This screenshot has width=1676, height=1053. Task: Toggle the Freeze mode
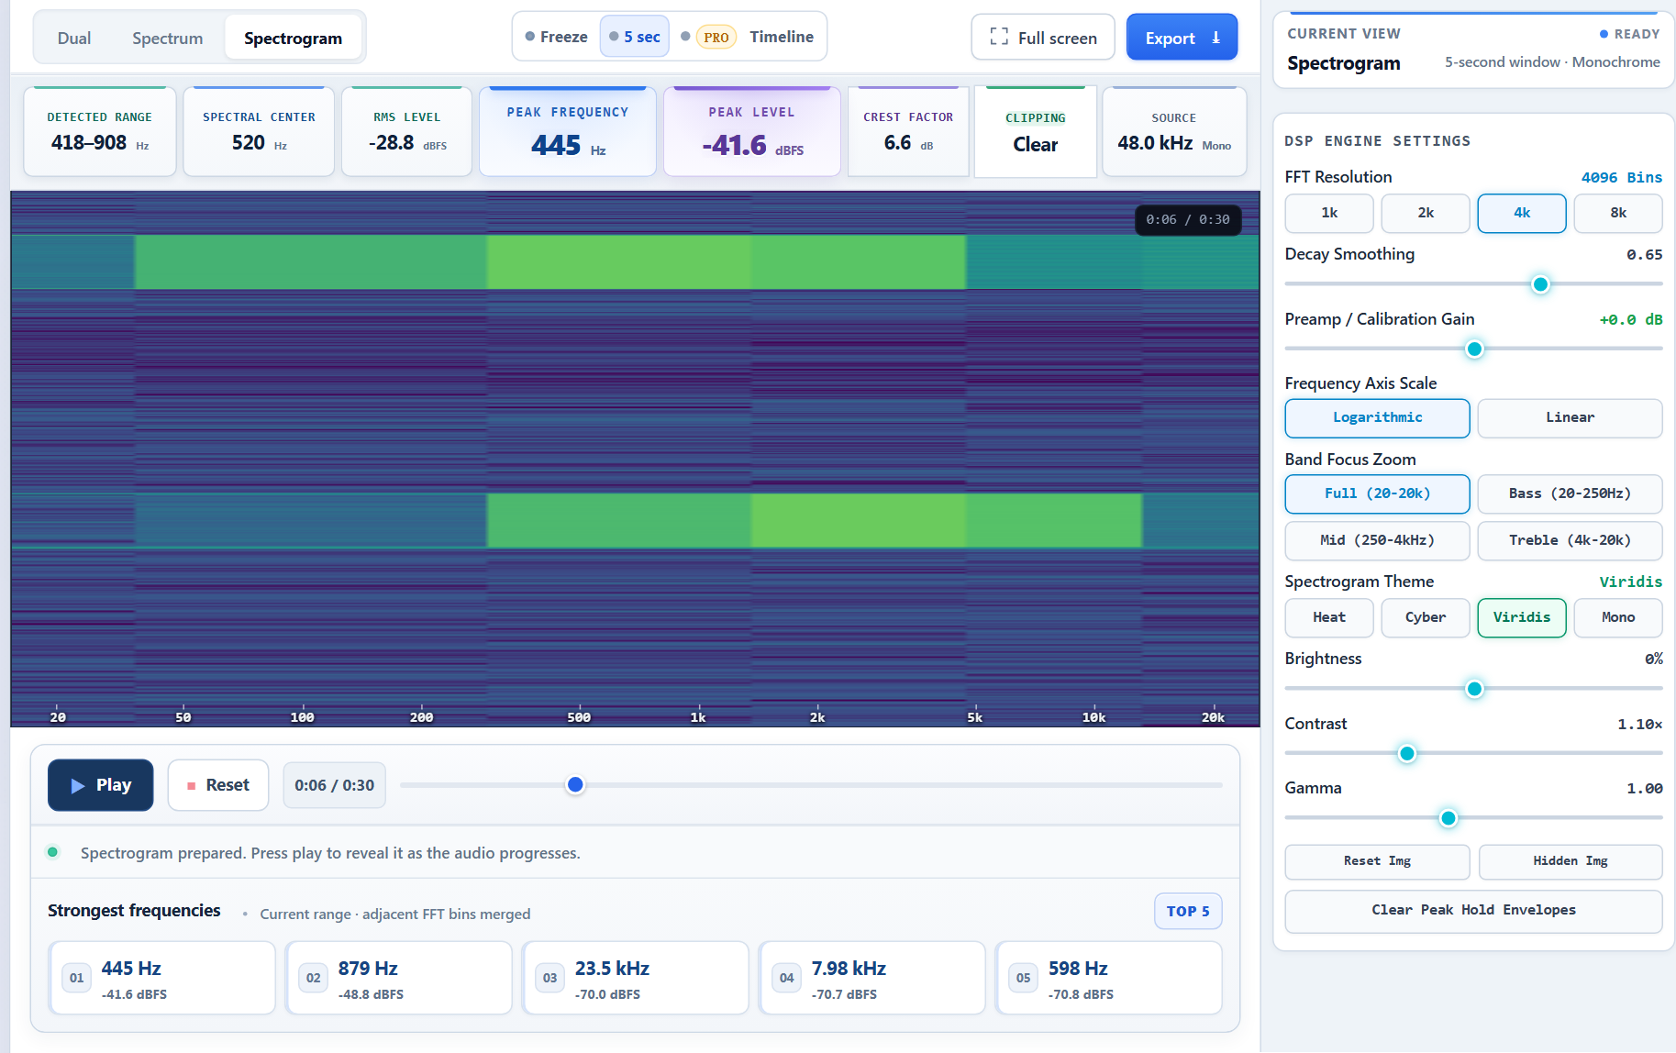click(556, 37)
